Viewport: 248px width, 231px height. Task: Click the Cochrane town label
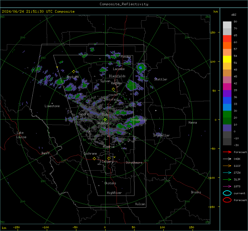pyautogui.click(x=90, y=154)
